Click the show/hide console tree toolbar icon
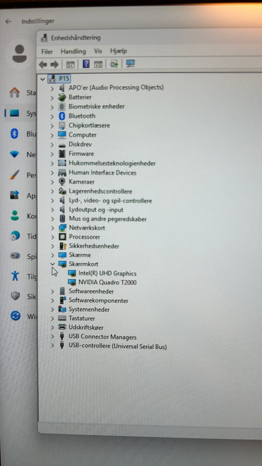Screen dimensions: 262x466 (x=70, y=65)
